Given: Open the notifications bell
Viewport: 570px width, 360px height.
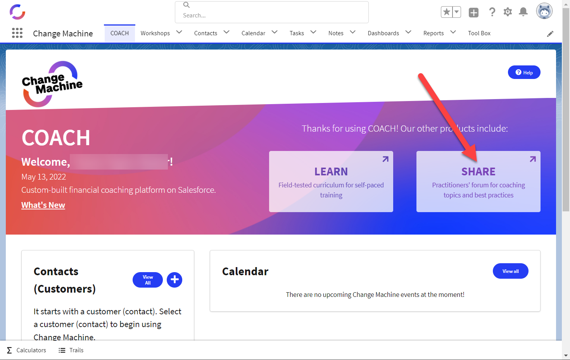Looking at the screenshot, I should coord(523,12).
